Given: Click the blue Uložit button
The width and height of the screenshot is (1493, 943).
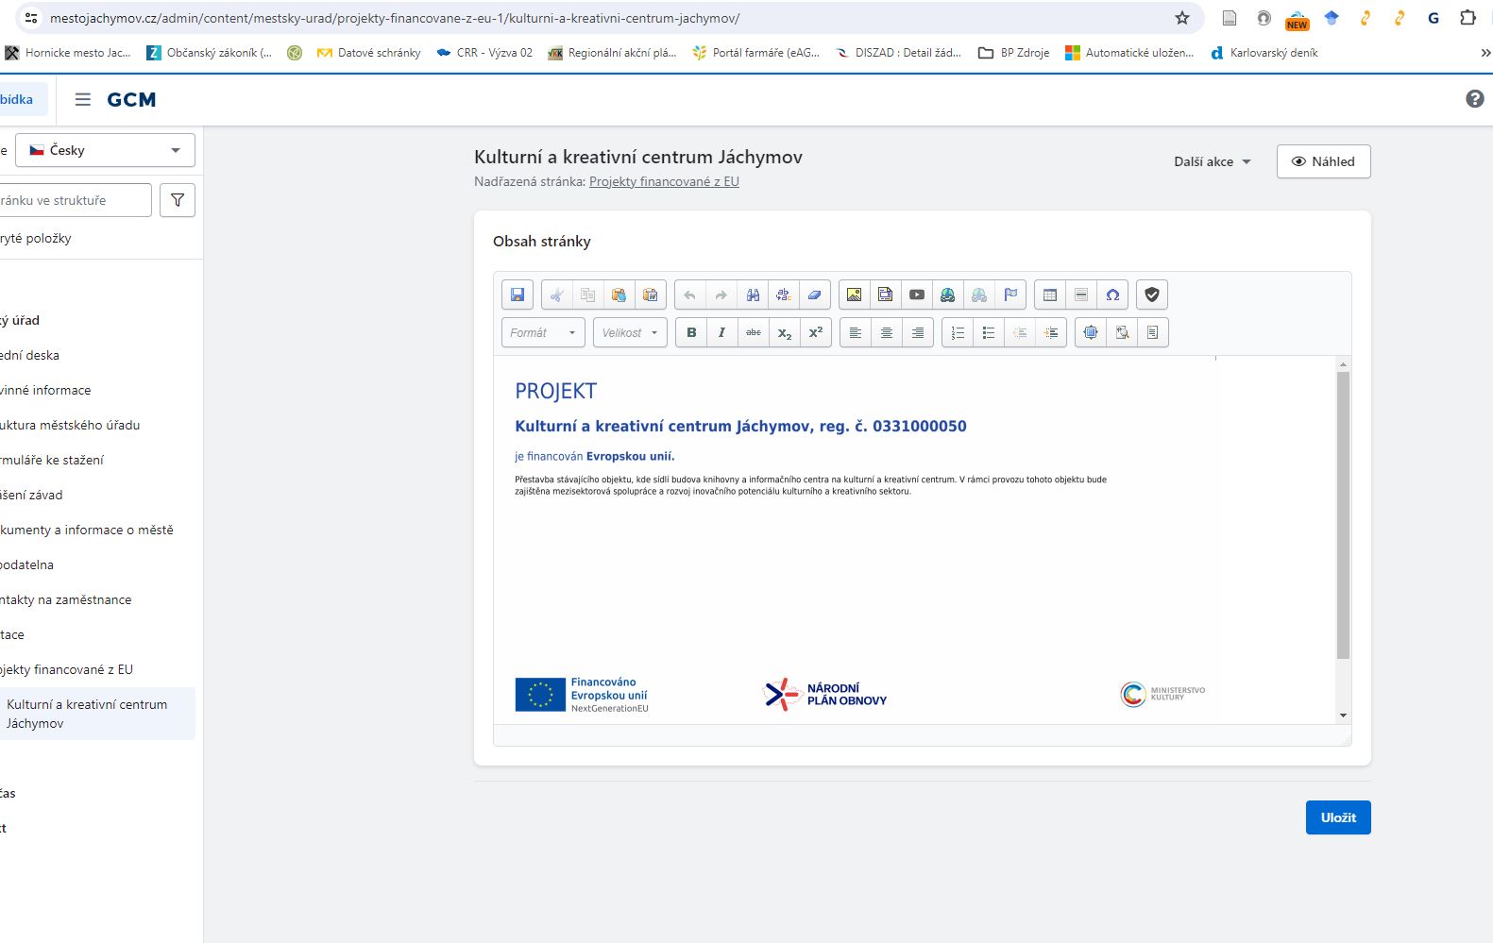Looking at the screenshot, I should click(x=1337, y=817).
